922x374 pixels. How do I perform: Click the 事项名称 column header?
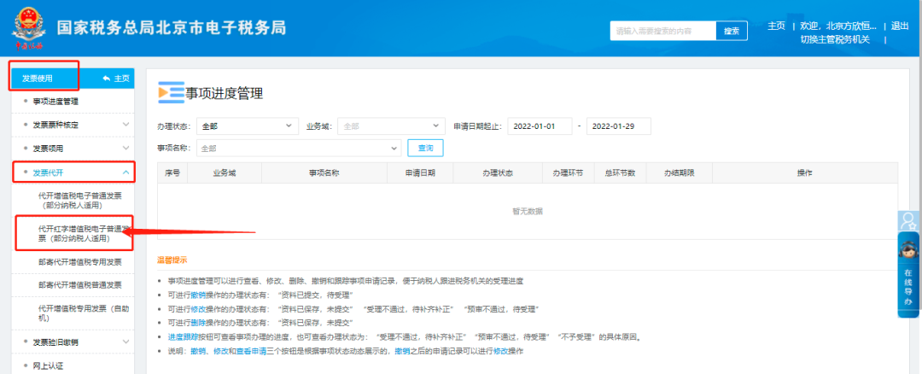point(324,172)
